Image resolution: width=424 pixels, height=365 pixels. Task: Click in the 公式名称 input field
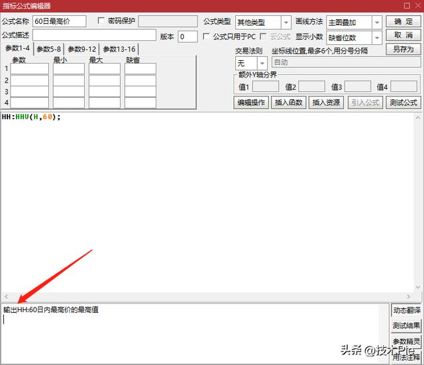tap(59, 21)
